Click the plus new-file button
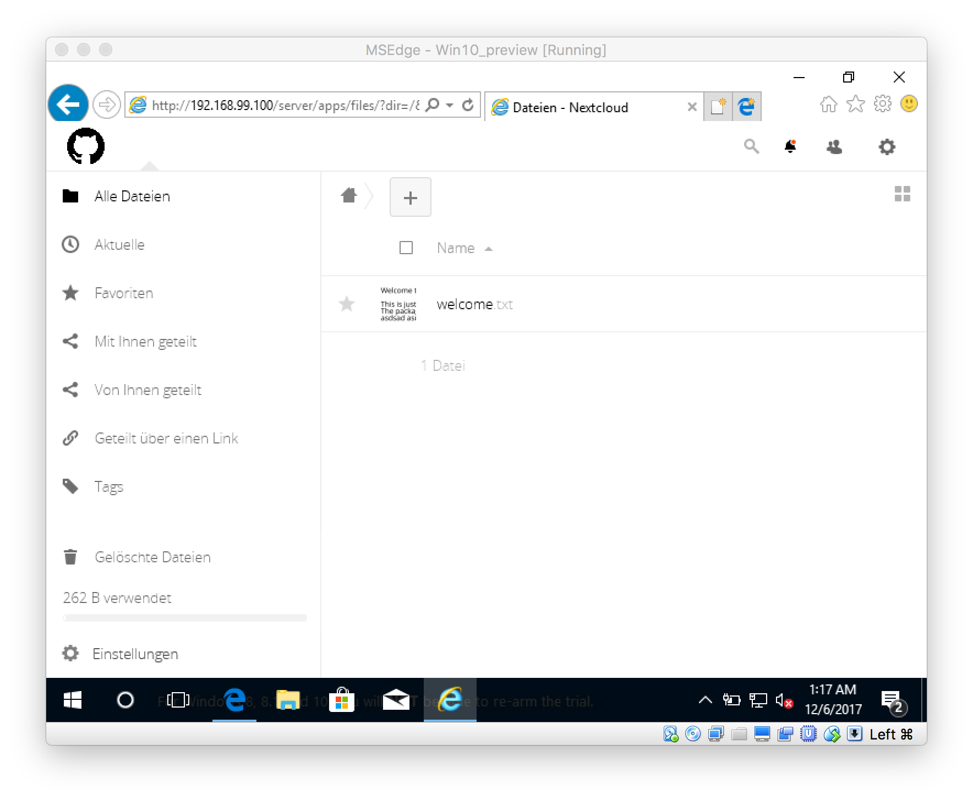This screenshot has width=973, height=800. coord(411,197)
